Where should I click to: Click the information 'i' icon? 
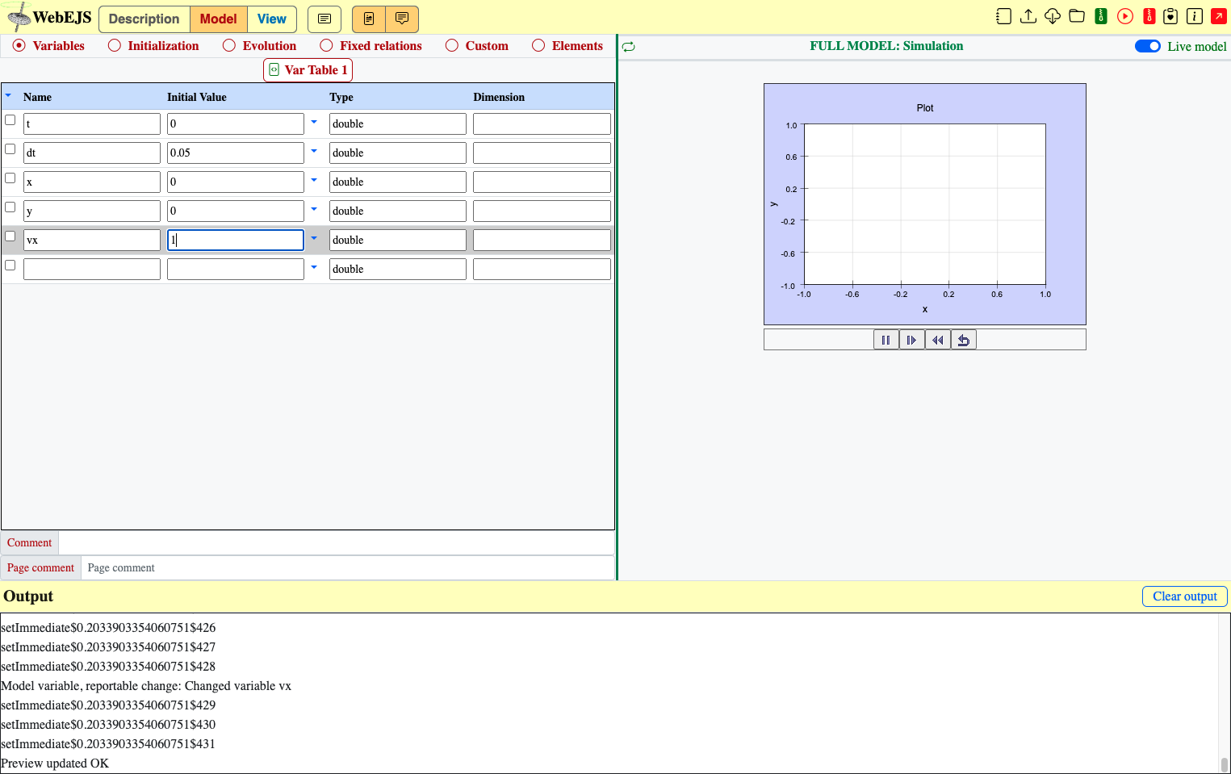coord(1195,16)
